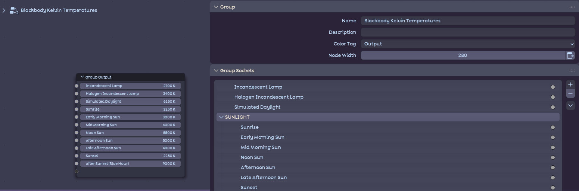This screenshot has height=191, width=579.
Task: Click the socket dot of Simulated Daylight list row
Action: pyautogui.click(x=553, y=107)
